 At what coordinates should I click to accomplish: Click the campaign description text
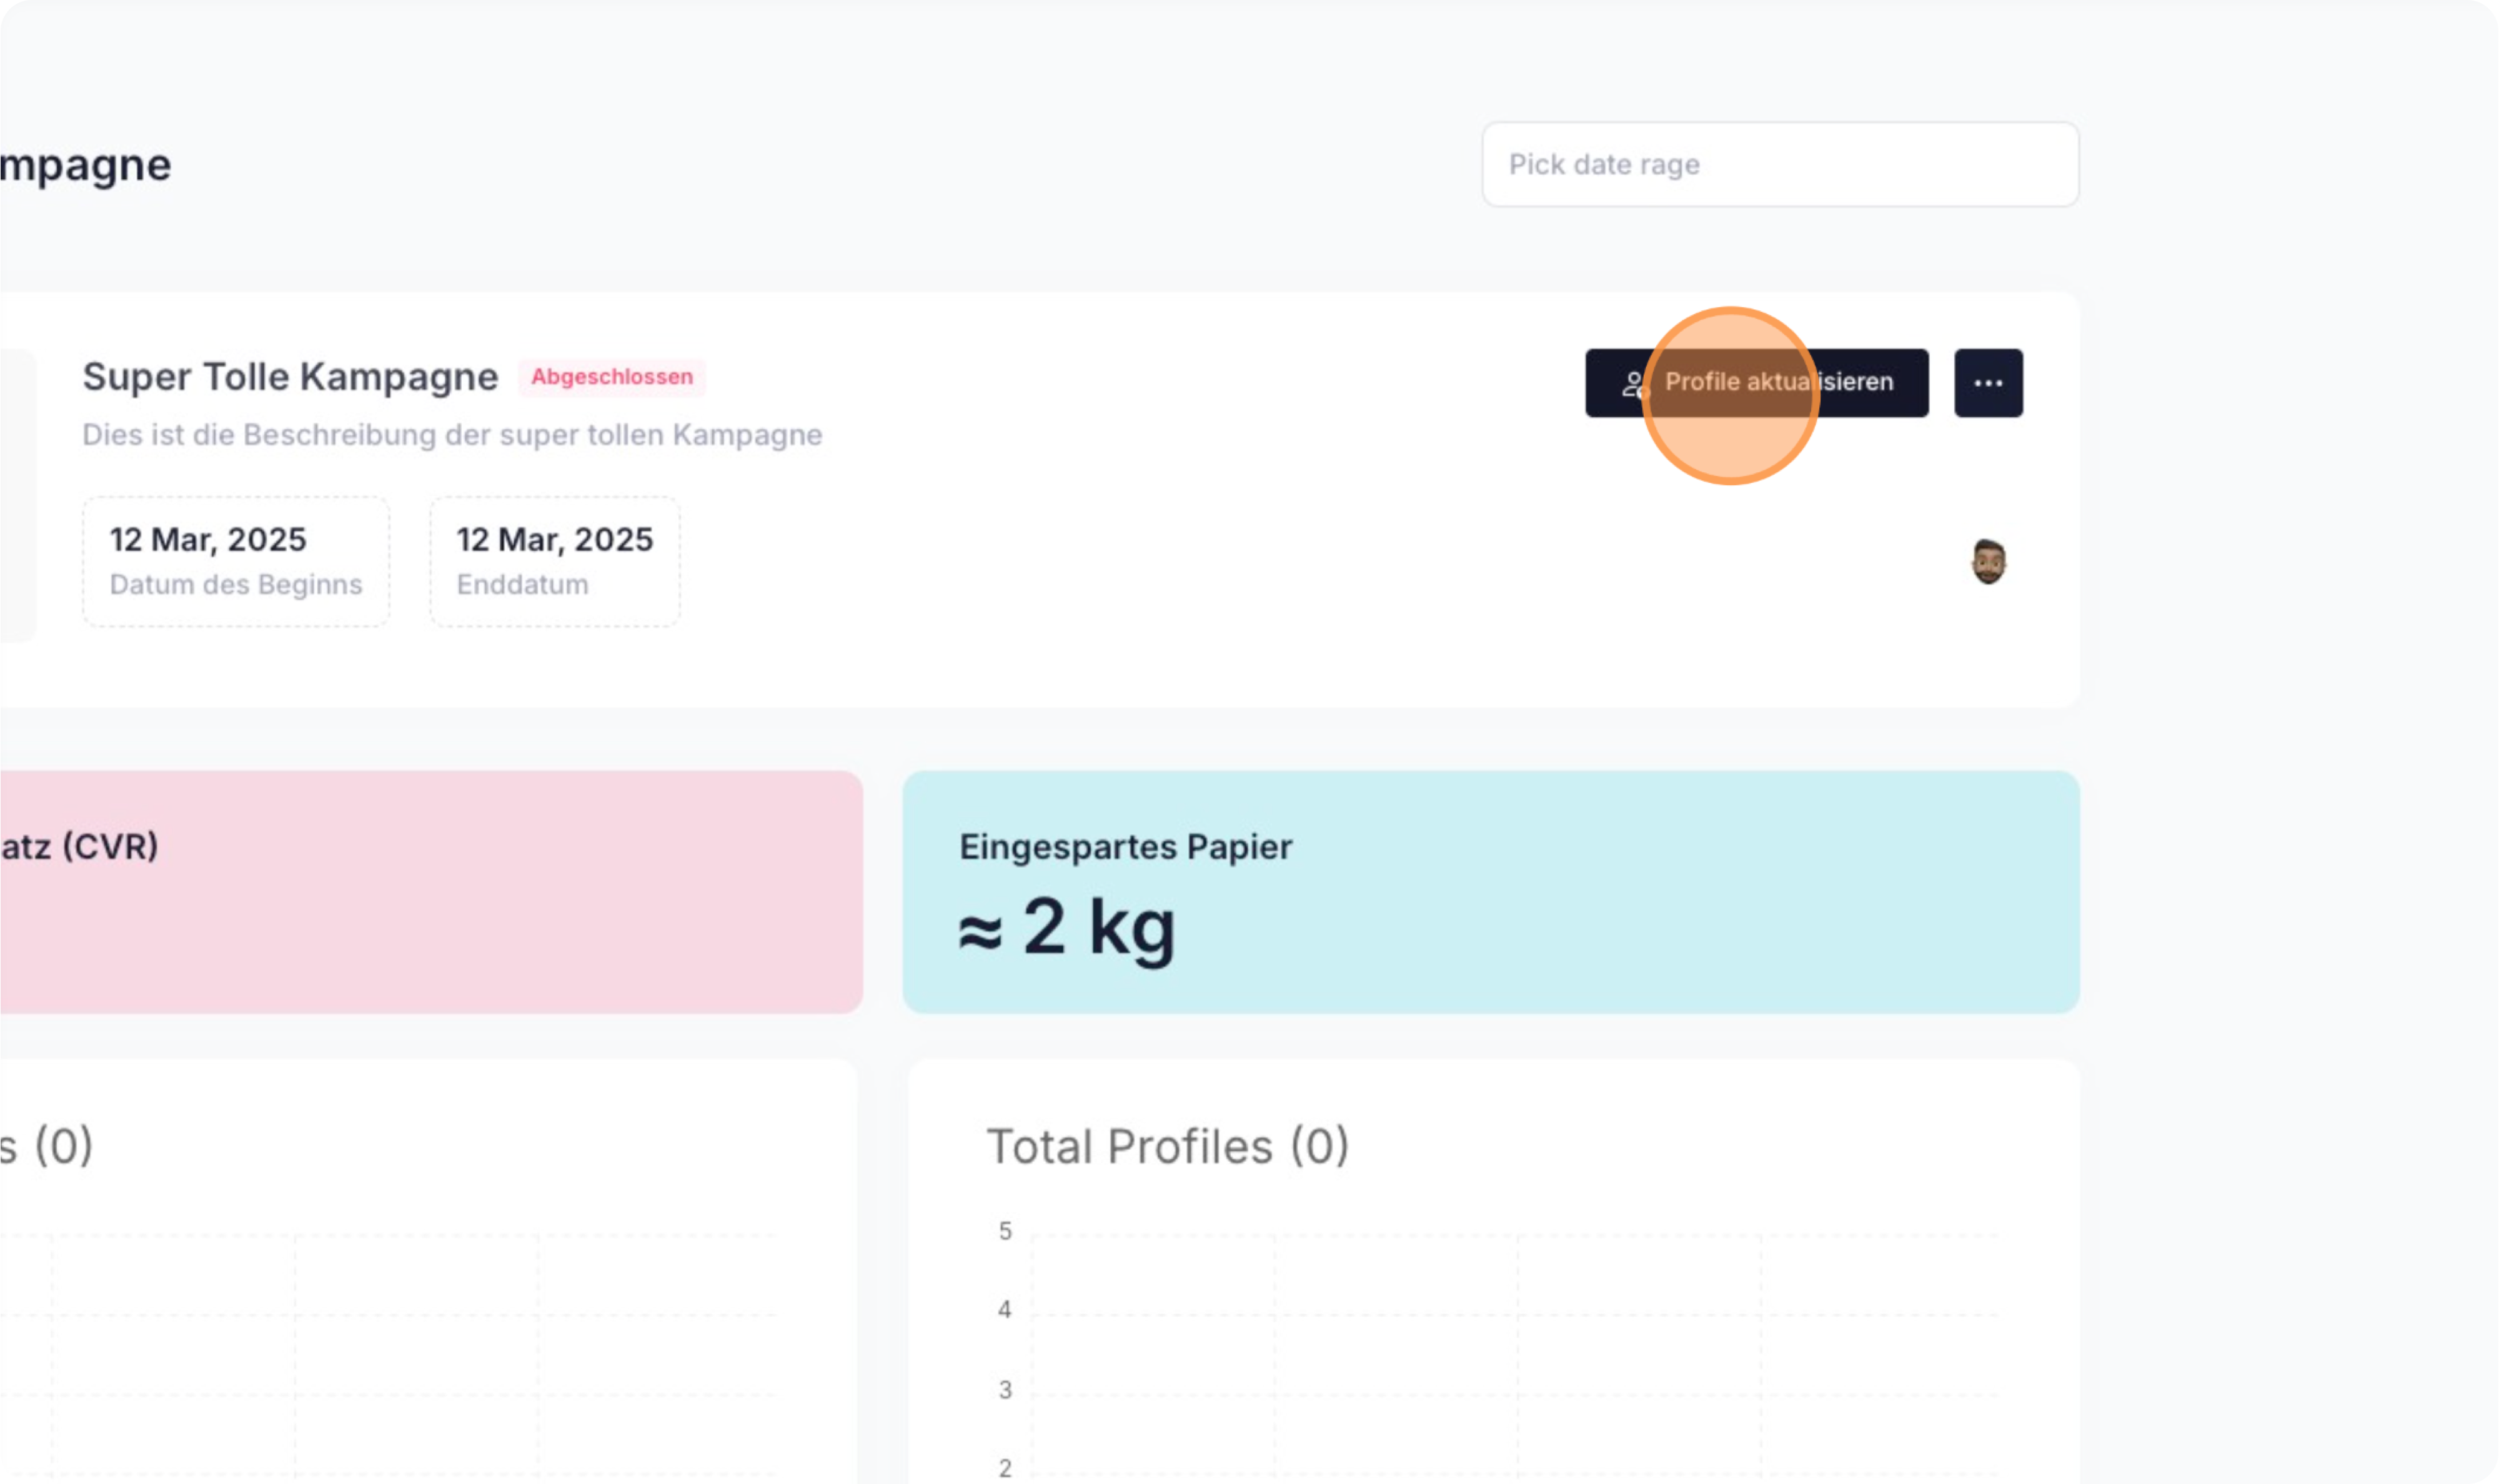click(x=452, y=435)
